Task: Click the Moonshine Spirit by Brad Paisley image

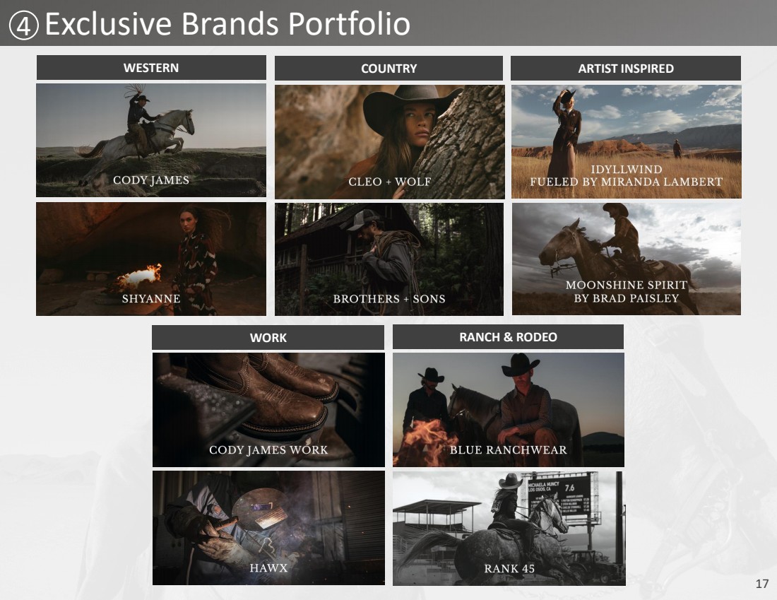Action: pos(626,259)
